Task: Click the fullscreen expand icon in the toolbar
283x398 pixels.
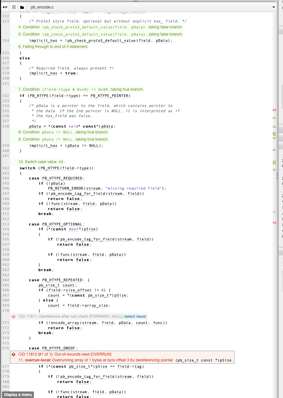Action: coord(14,7)
